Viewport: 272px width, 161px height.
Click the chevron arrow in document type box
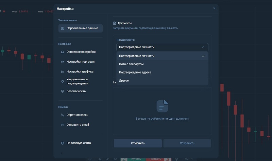tap(203, 47)
